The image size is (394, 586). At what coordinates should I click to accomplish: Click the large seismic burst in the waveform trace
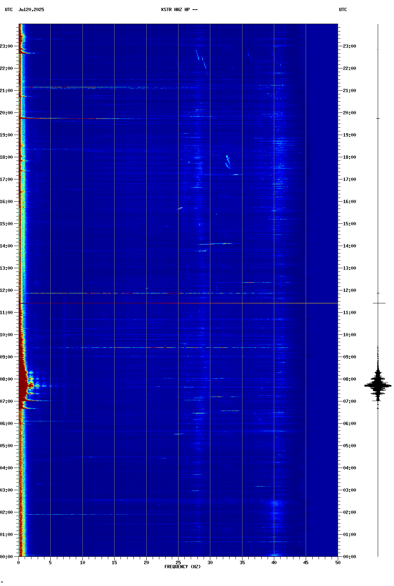(378, 385)
